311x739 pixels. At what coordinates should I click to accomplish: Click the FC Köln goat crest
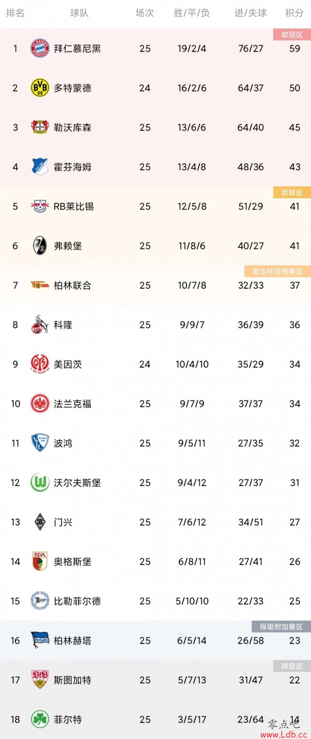pyautogui.click(x=40, y=324)
